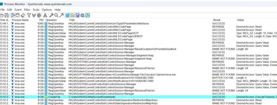Save the log with the floppy disk icon

click(6, 15)
